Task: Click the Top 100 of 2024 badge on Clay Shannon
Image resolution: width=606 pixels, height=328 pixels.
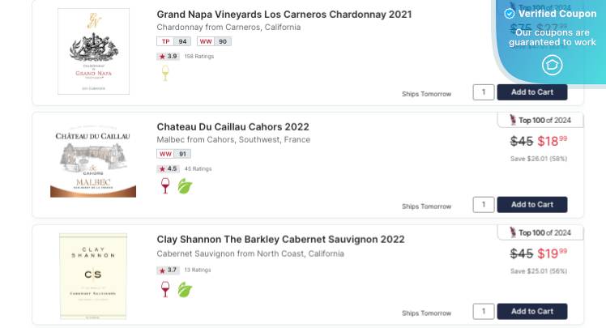Action: click(x=540, y=233)
